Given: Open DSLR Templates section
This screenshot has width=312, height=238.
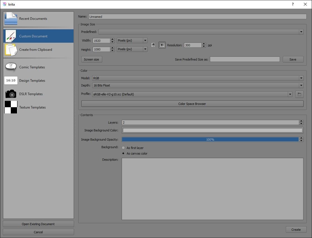Looking at the screenshot, I should 38,94.
